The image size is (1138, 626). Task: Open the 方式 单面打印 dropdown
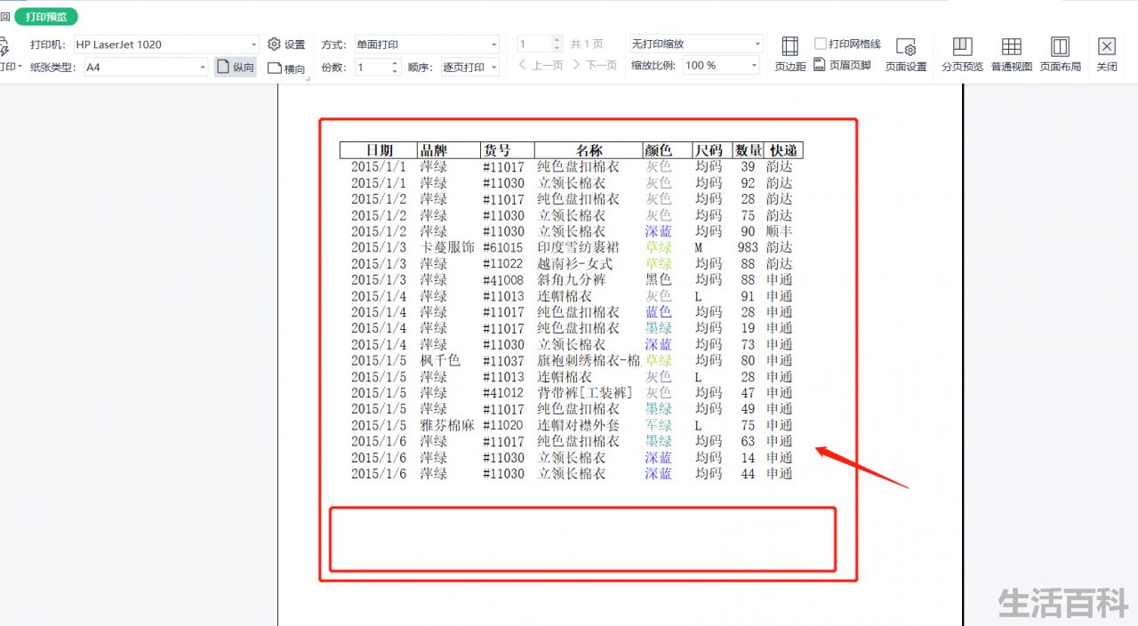coord(428,44)
